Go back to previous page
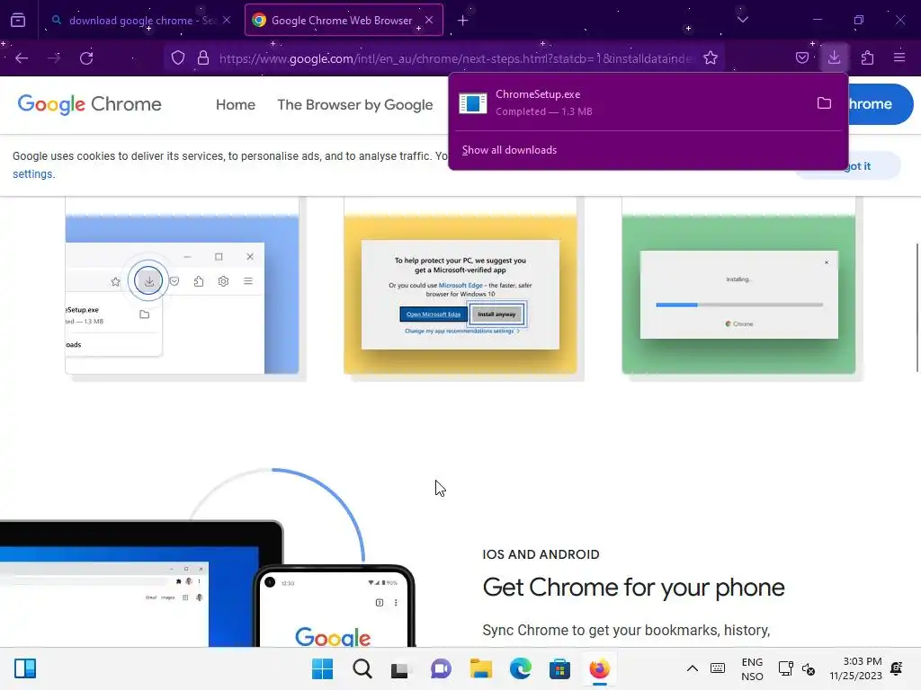 (22, 58)
